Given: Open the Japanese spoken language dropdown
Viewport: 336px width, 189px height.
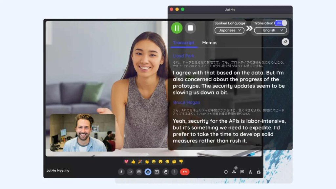Looking at the screenshot, I should pos(229,30).
